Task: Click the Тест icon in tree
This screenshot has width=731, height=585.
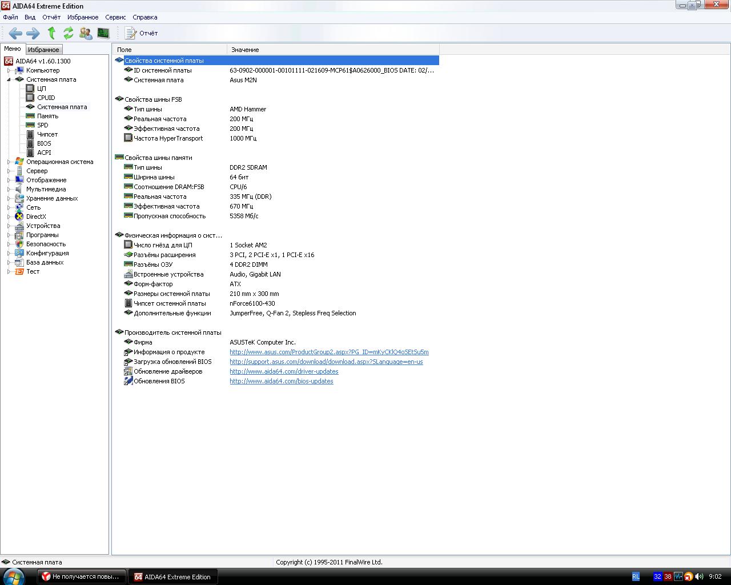Action: tap(19, 271)
